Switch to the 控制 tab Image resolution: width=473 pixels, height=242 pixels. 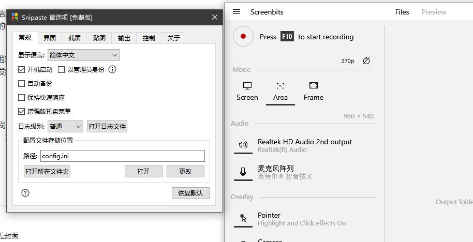[149, 38]
